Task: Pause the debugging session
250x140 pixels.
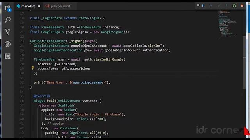Action: (203, 6)
